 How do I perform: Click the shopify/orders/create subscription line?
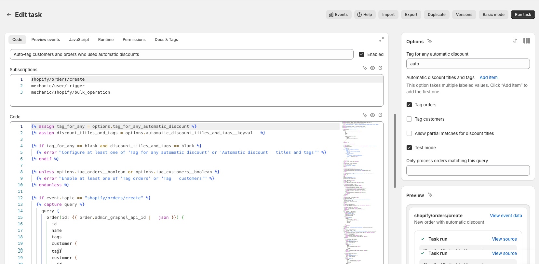click(58, 79)
